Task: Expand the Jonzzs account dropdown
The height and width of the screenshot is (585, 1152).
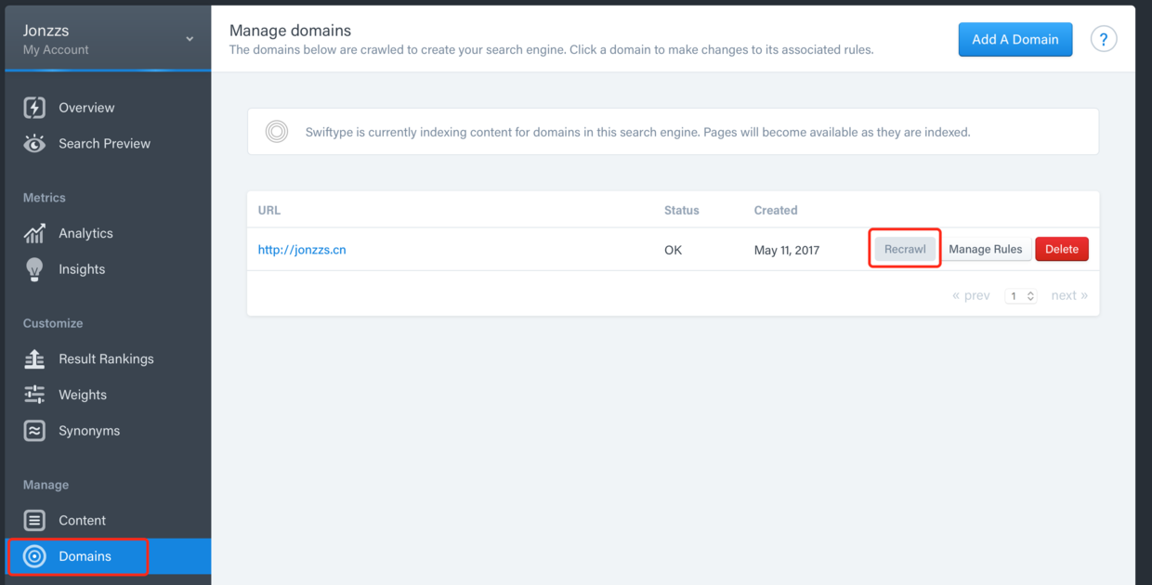Action: click(190, 39)
